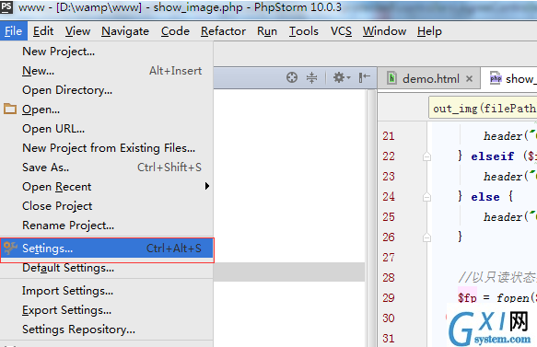
Task: Open the Run menu
Action: coord(267,31)
